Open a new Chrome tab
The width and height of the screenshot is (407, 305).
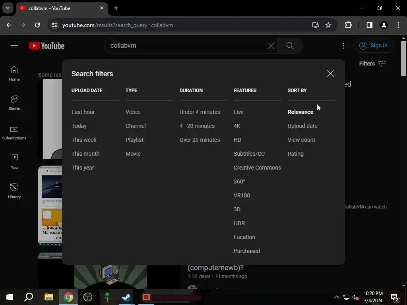point(116,8)
